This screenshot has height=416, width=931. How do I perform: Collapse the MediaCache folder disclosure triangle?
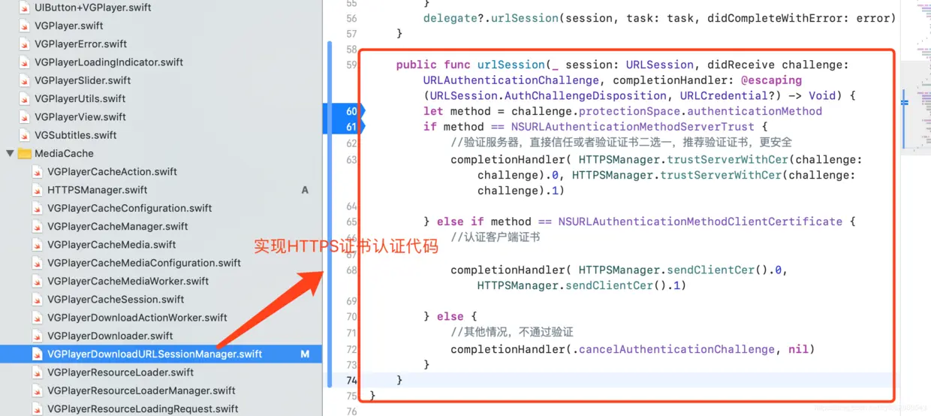click(11, 153)
